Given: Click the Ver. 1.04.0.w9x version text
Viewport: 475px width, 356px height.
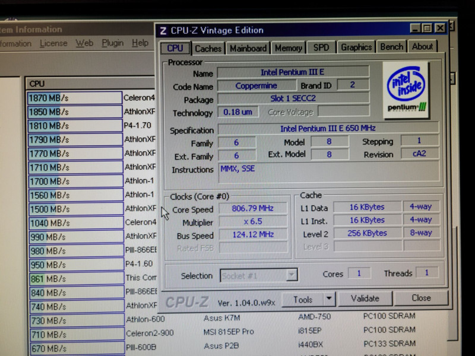Looking at the screenshot, I should click(x=246, y=303).
